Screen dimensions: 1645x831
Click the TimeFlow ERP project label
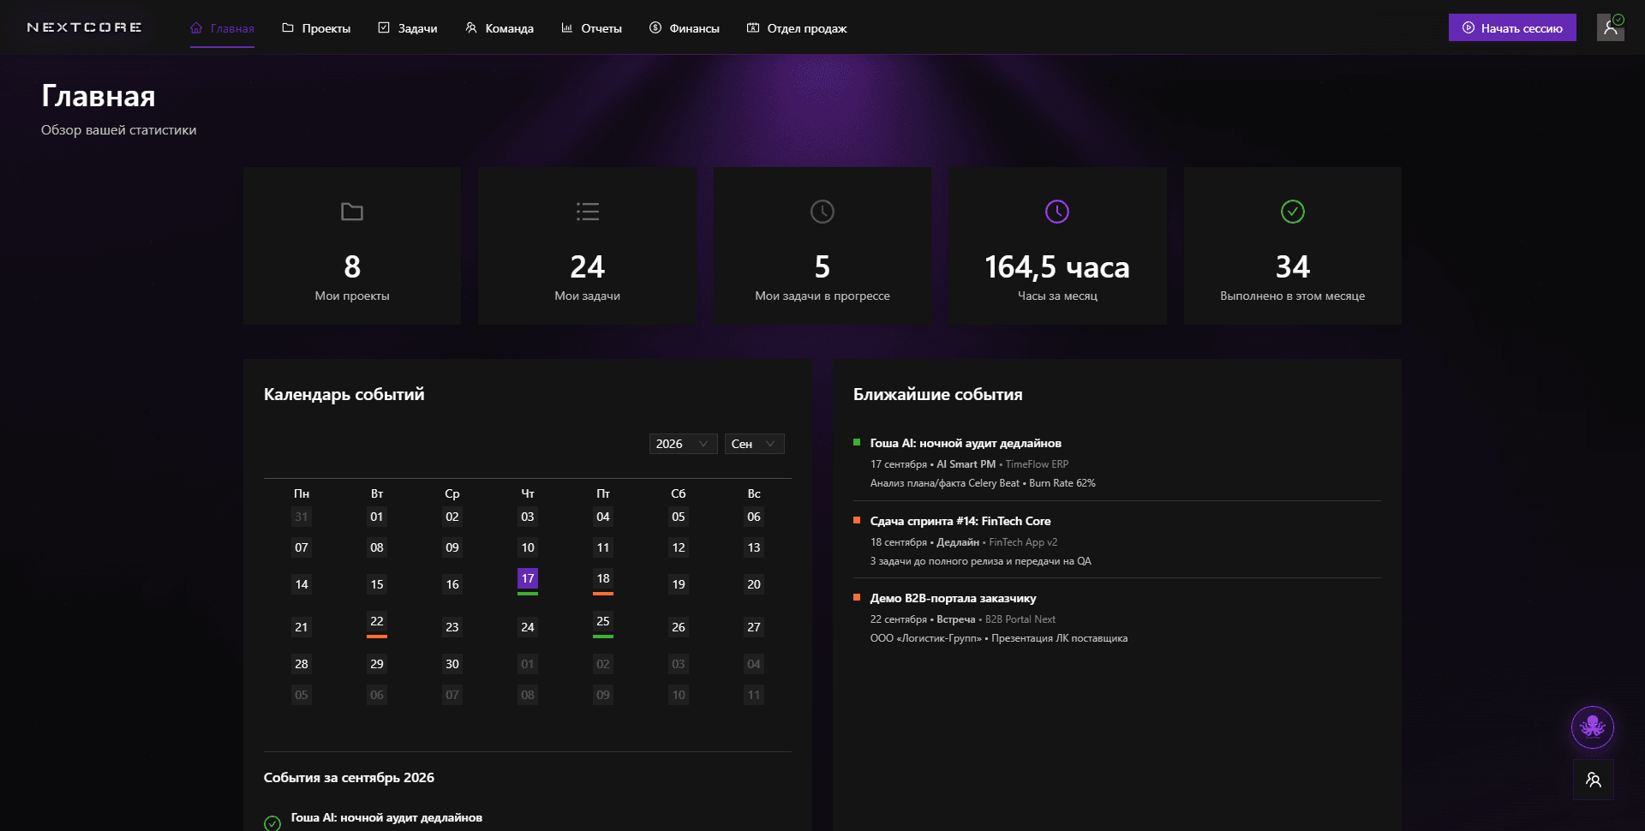tap(1037, 464)
